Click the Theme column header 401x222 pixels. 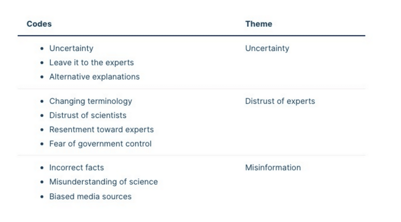pos(259,24)
